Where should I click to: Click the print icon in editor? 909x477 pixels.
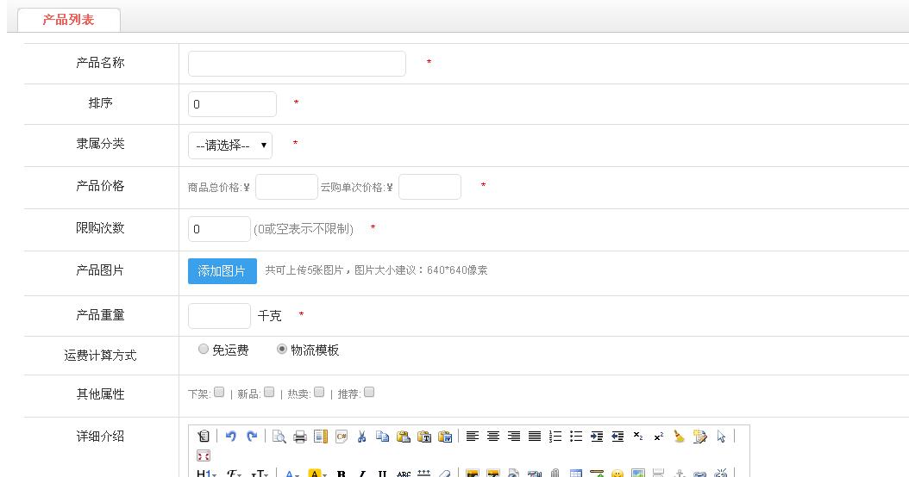[300, 437]
